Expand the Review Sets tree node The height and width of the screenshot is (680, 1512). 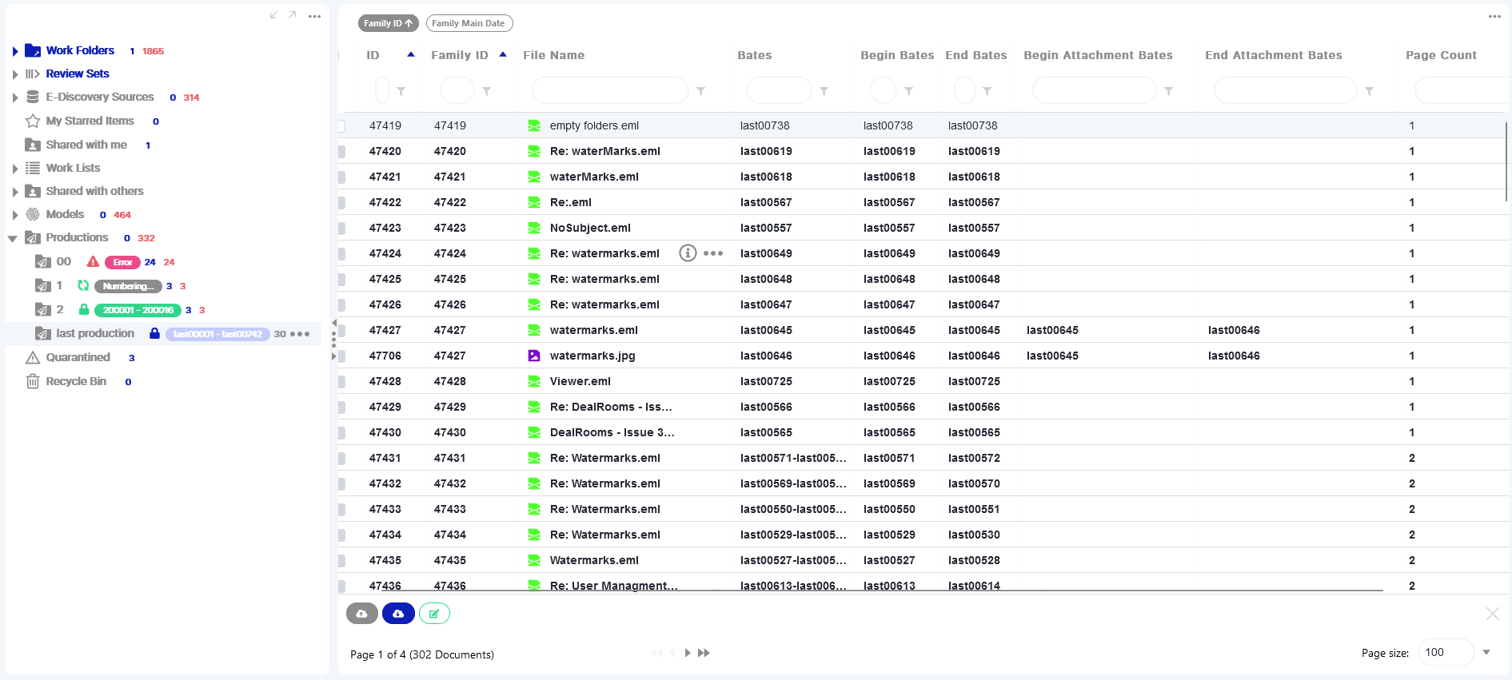15,74
